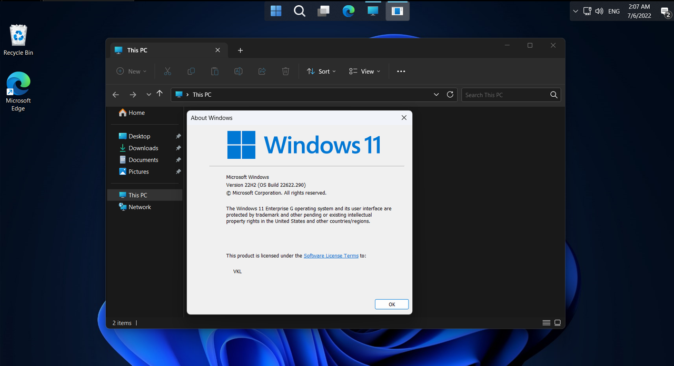Open Search from the taskbar
The image size is (674, 366).
300,11
